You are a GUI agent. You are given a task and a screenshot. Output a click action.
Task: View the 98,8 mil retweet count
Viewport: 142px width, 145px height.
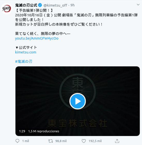[61, 141]
